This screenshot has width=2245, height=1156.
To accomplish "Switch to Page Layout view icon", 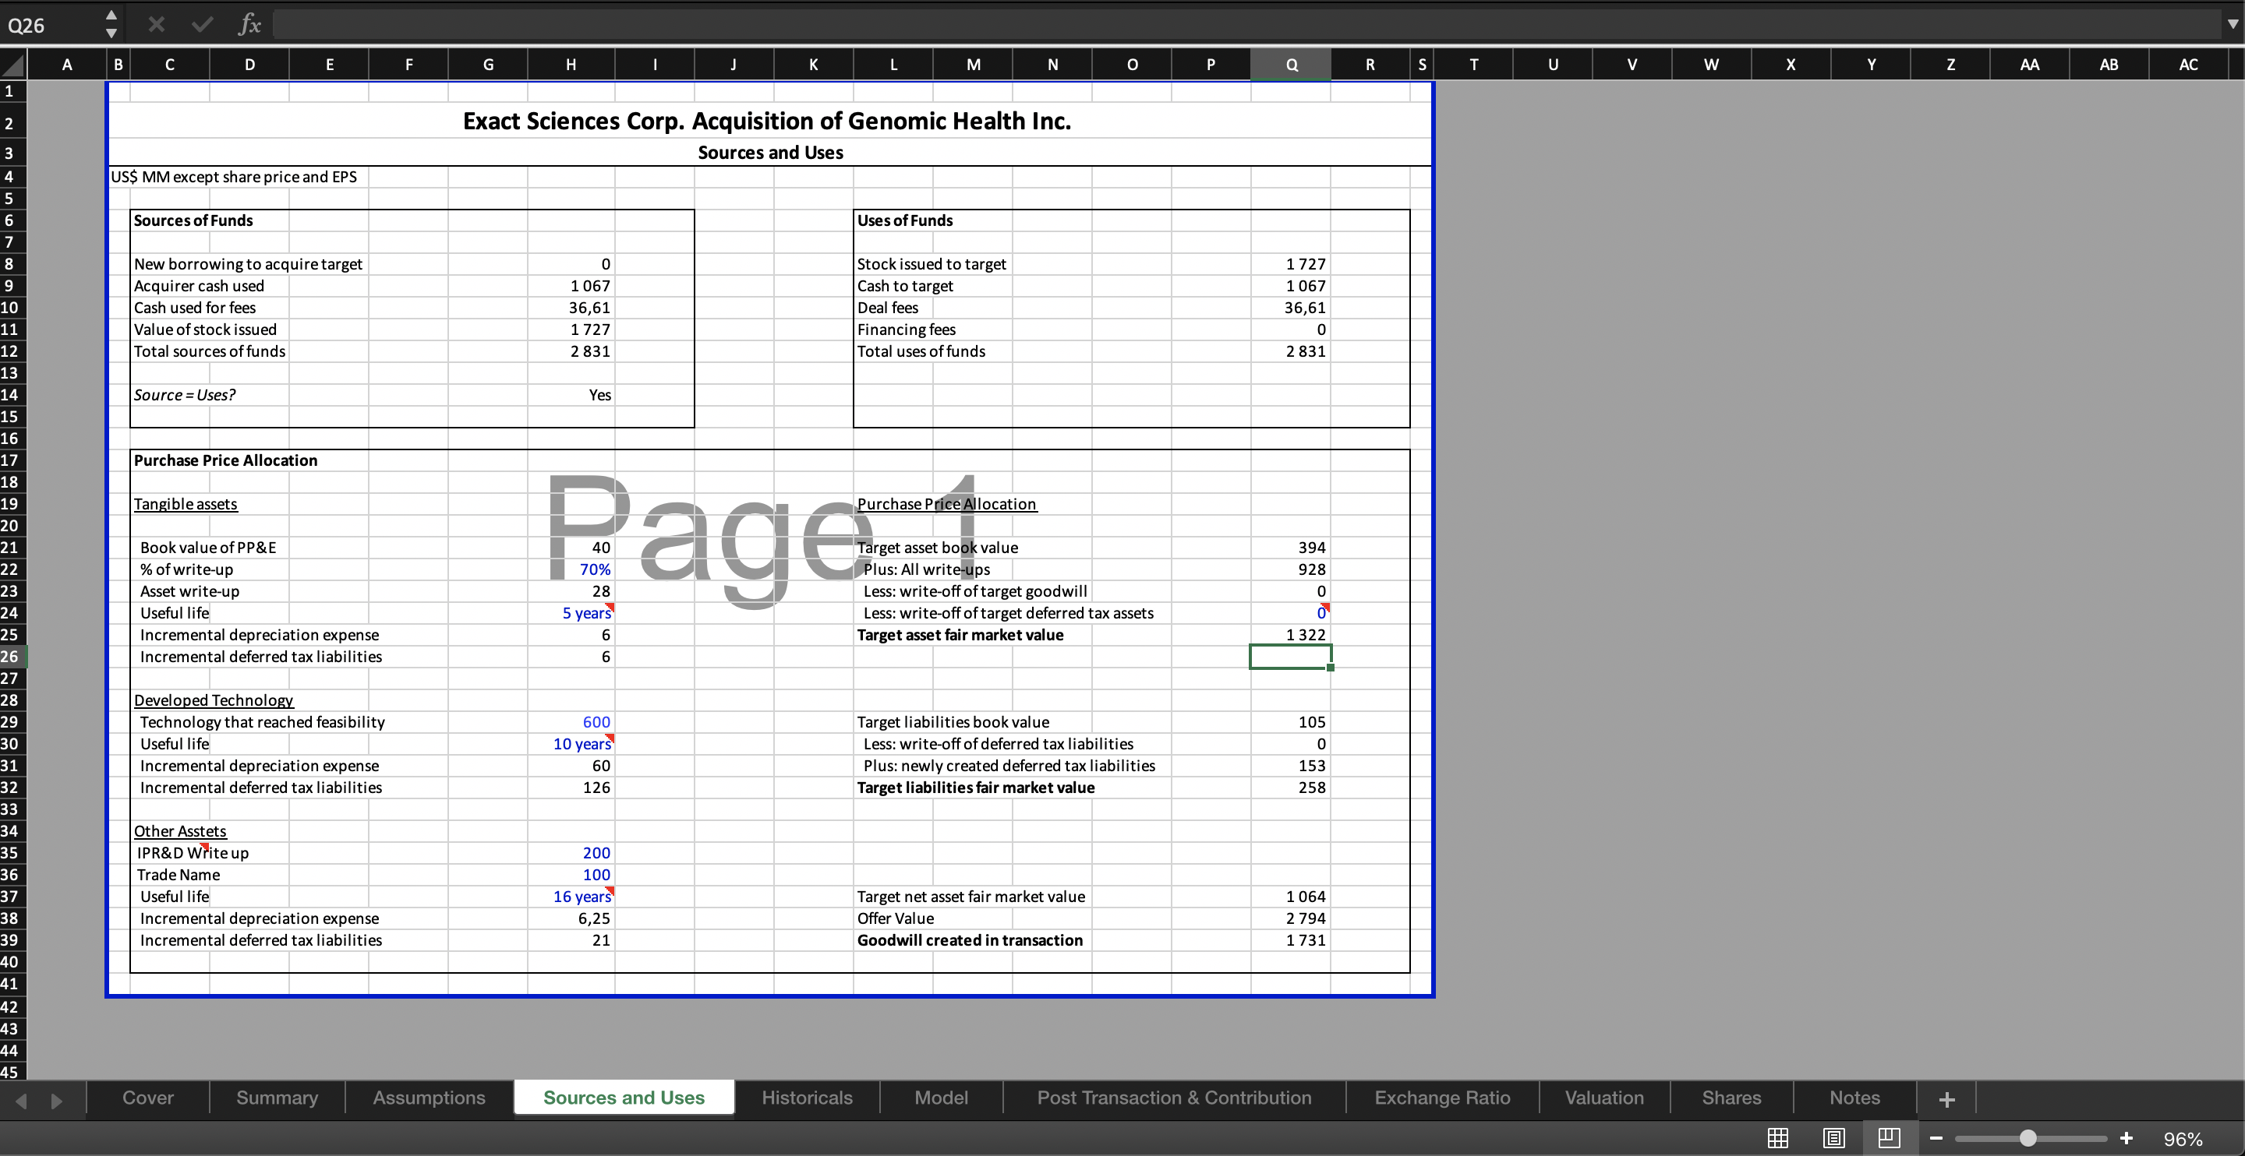I will pos(1833,1138).
